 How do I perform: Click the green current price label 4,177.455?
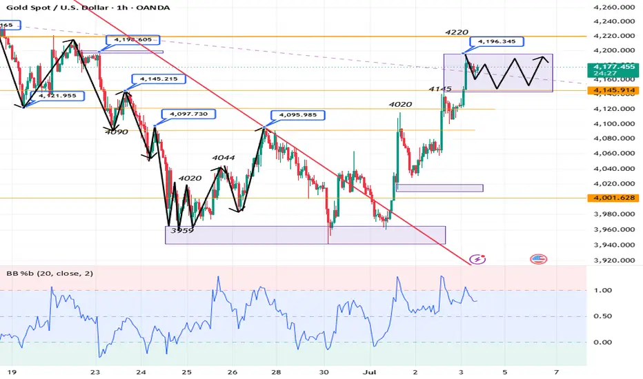point(613,70)
